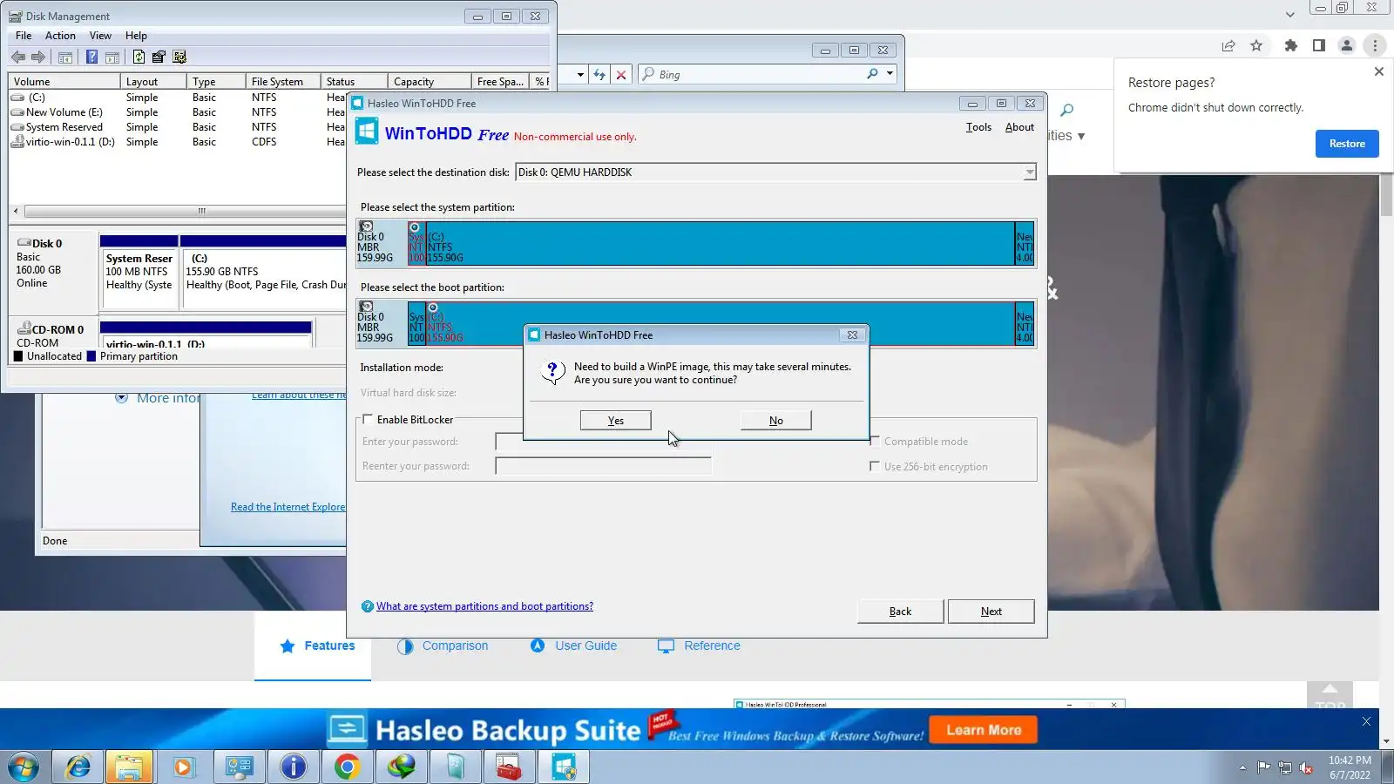
Task: Click the Chrome share page icon
Action: point(1228,46)
